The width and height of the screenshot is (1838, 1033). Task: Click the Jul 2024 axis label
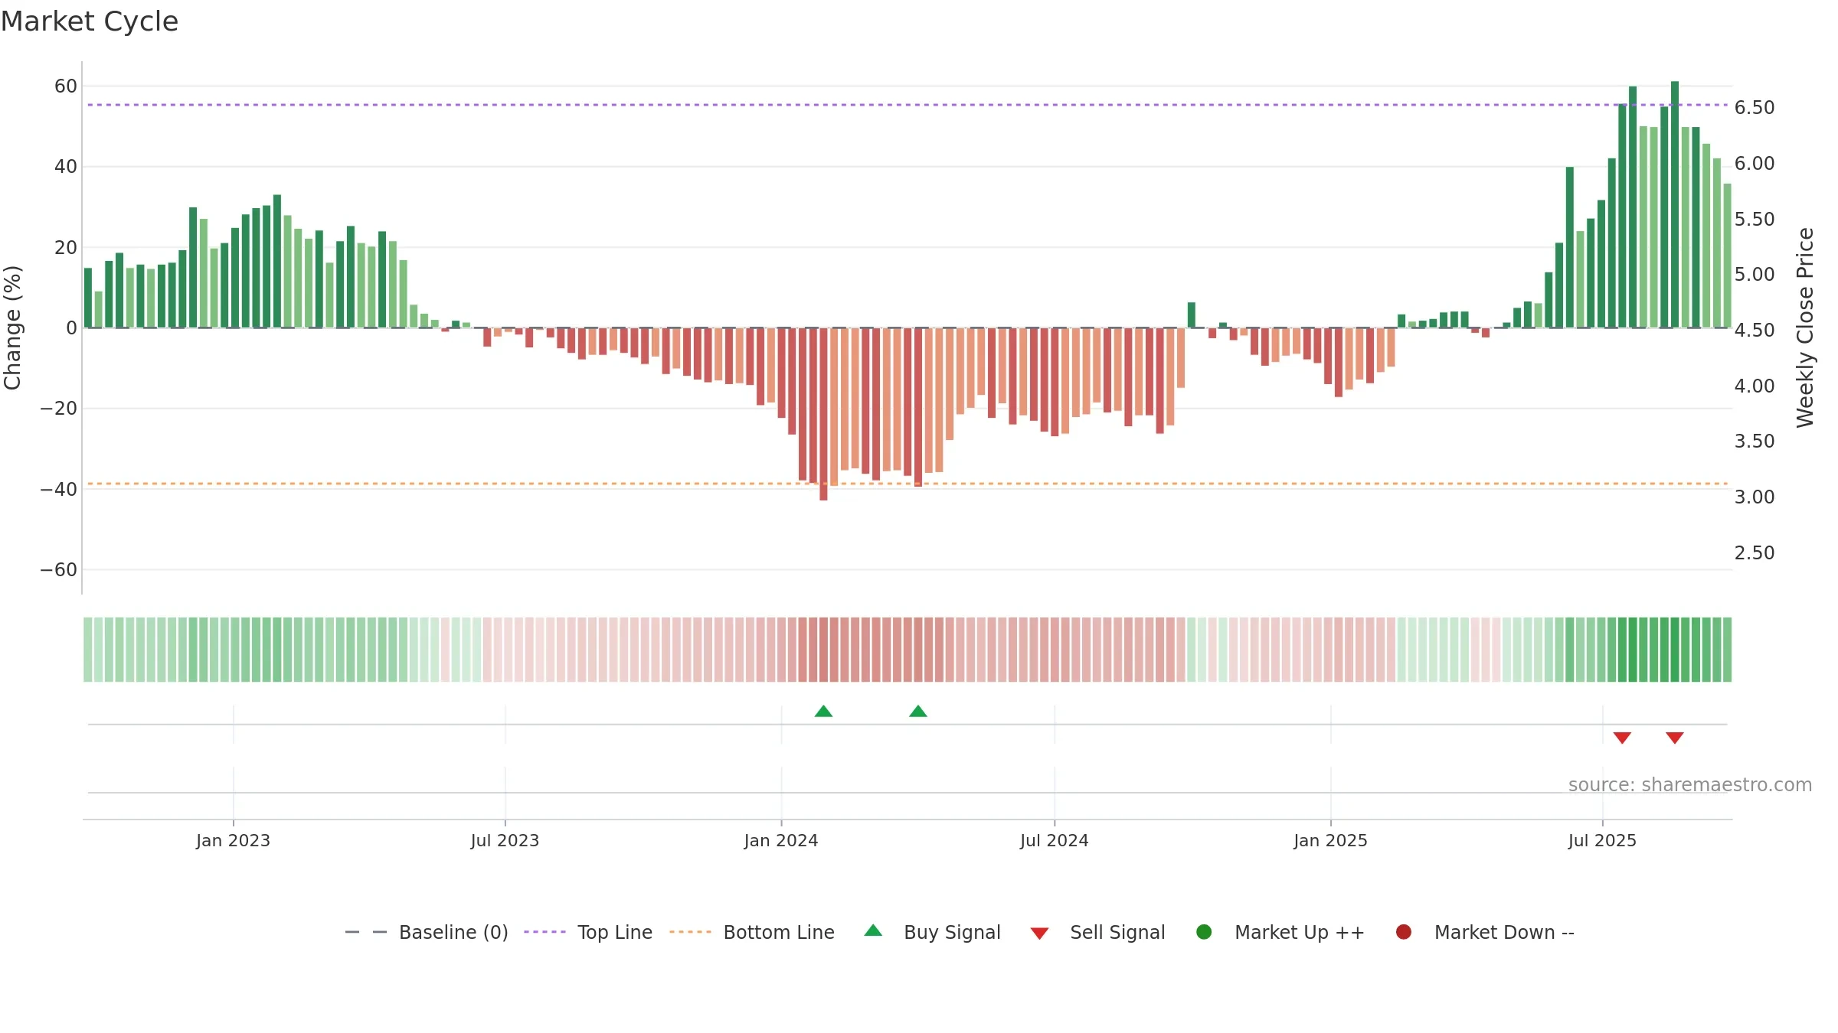coord(1054,841)
